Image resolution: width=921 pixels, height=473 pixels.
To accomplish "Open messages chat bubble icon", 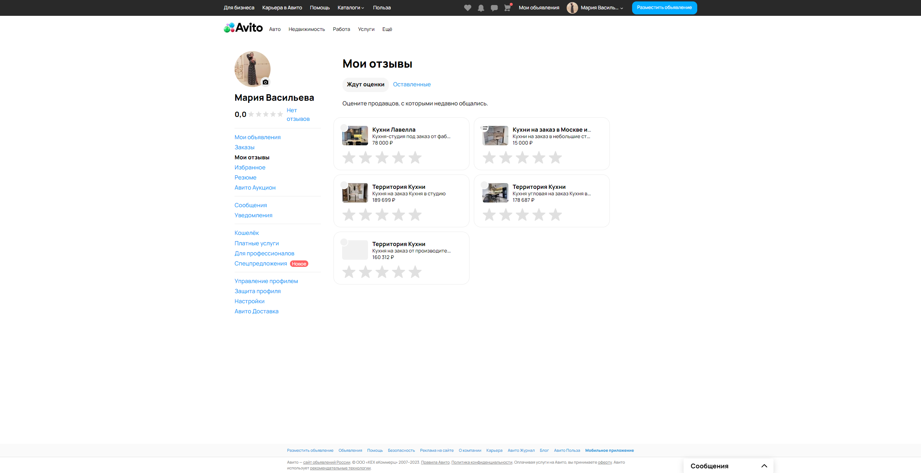I will click(x=494, y=8).
